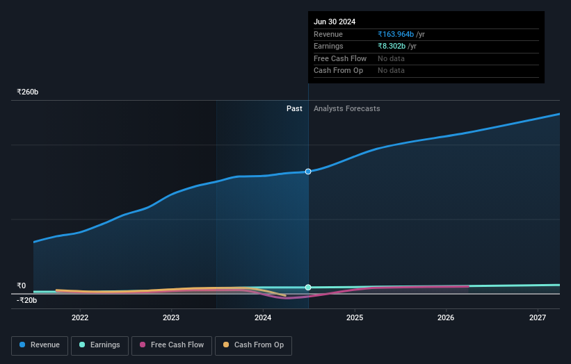Click the blue Revenue legend dot

click(x=22, y=345)
